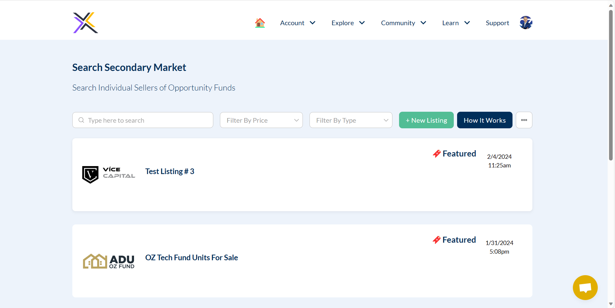Open the chat bubble widget
This screenshot has height=308, width=615.
point(585,287)
